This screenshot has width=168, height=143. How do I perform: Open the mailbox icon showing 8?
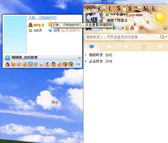click(121, 28)
